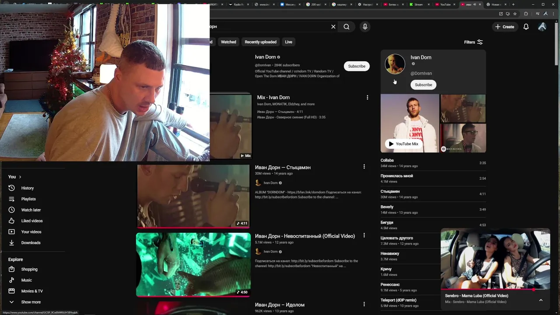Open Filters for search results
Viewport: 560px width, 315px height.
(473, 42)
